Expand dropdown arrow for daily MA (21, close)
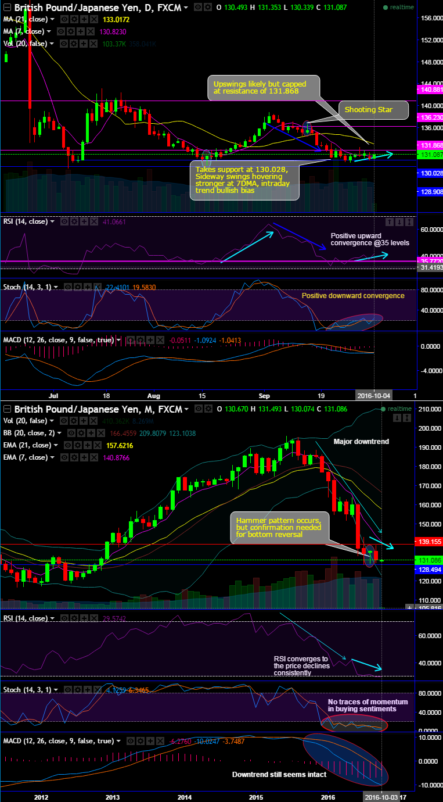Screen dimensions: 443x802 pos(52,19)
